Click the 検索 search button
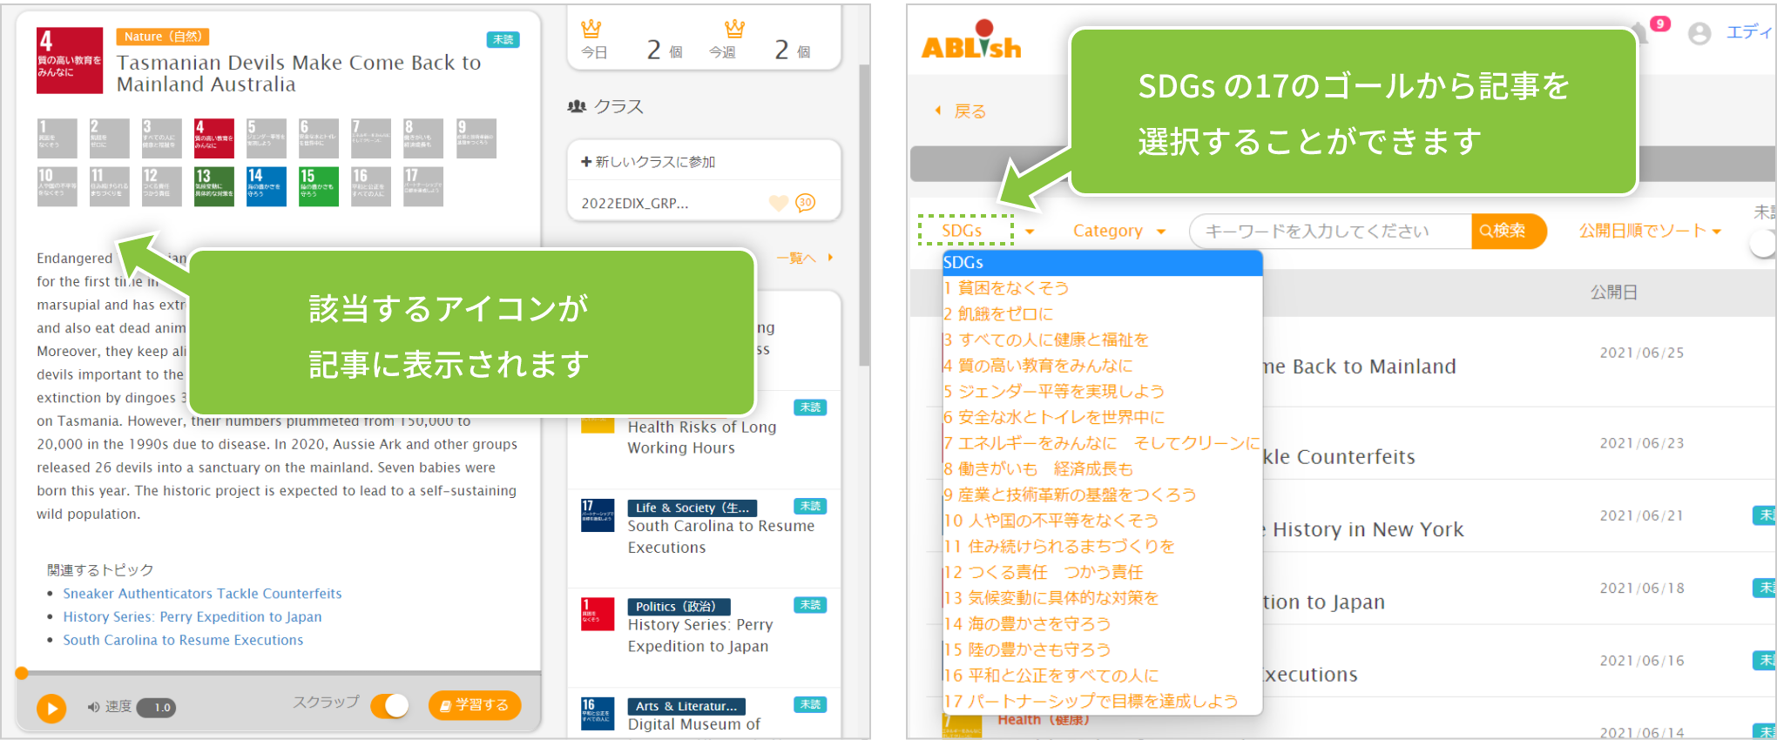 tap(1508, 231)
